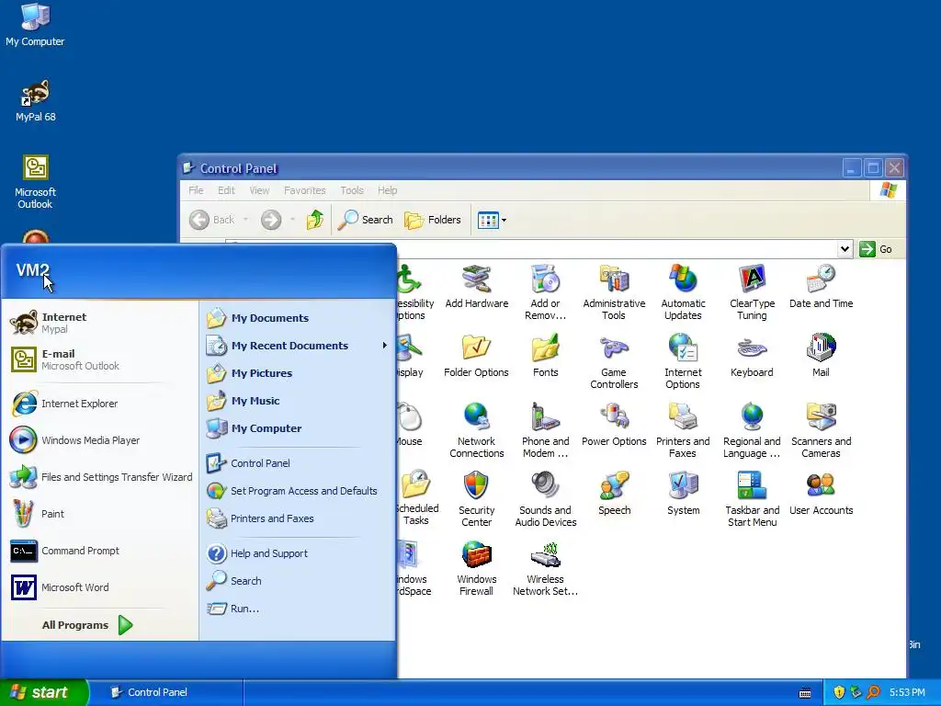Open Add or Remove Programs icon
The image size is (941, 706).
click(x=545, y=293)
